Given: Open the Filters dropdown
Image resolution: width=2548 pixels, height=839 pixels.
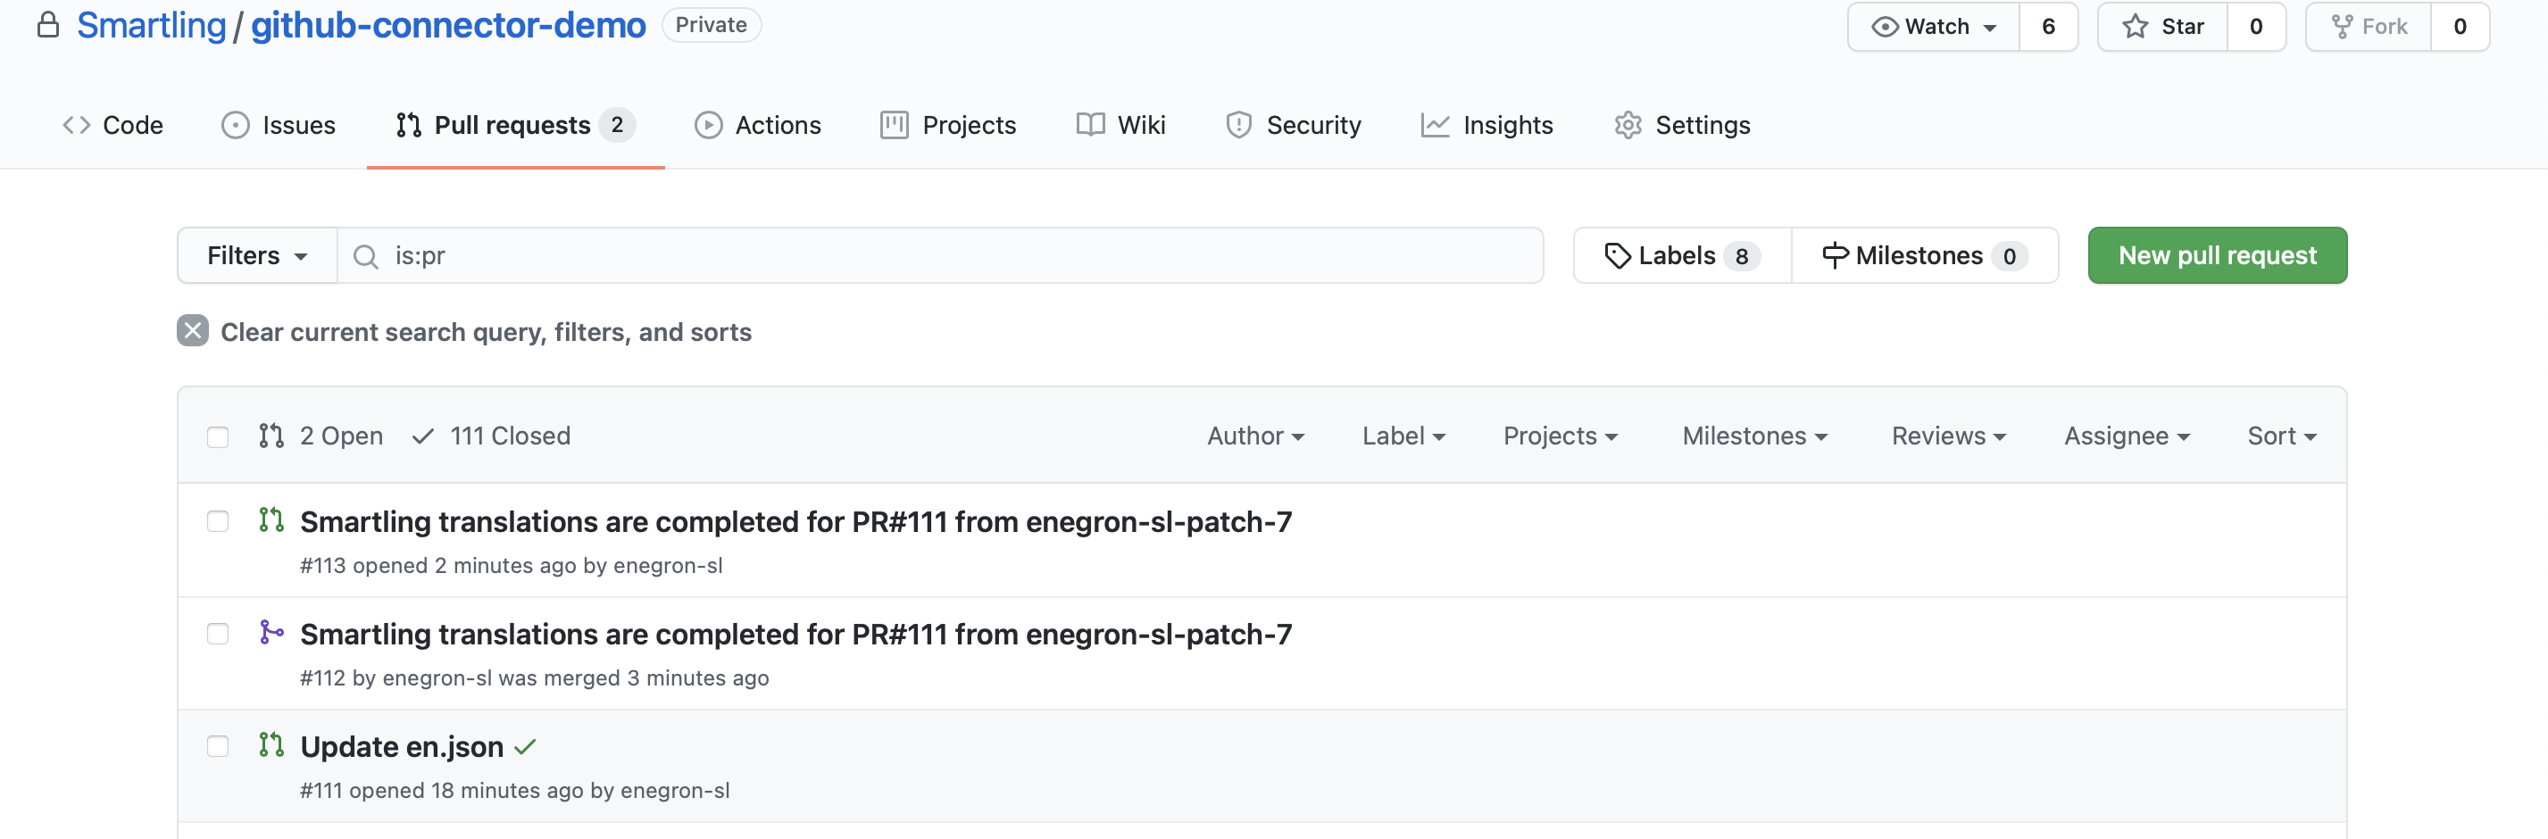Looking at the screenshot, I should point(257,256).
